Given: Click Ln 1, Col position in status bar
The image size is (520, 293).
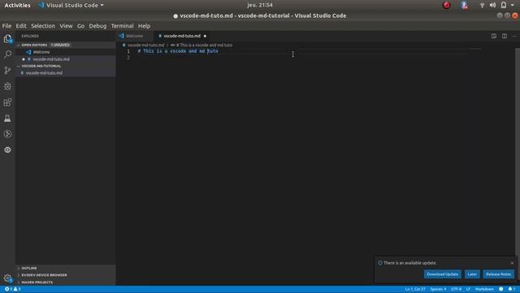Looking at the screenshot, I should pyautogui.click(x=415, y=290).
